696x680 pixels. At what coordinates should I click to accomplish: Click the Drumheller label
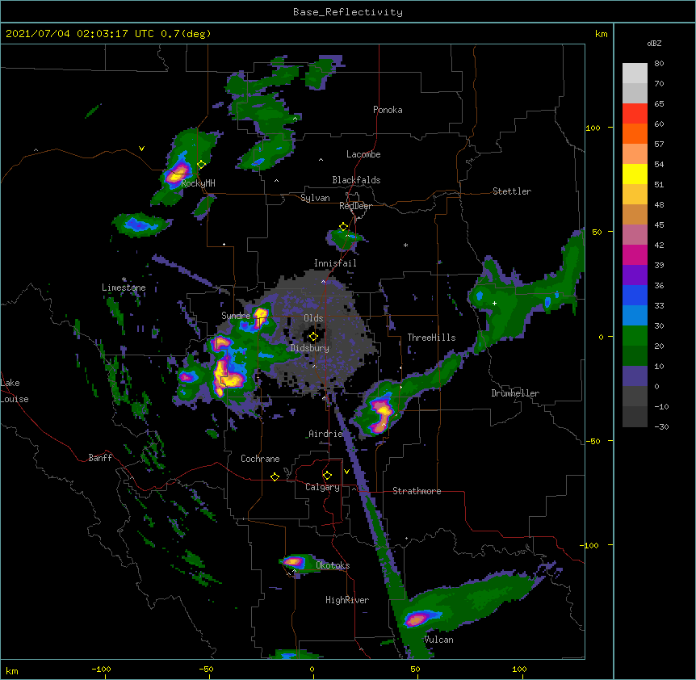point(515,393)
